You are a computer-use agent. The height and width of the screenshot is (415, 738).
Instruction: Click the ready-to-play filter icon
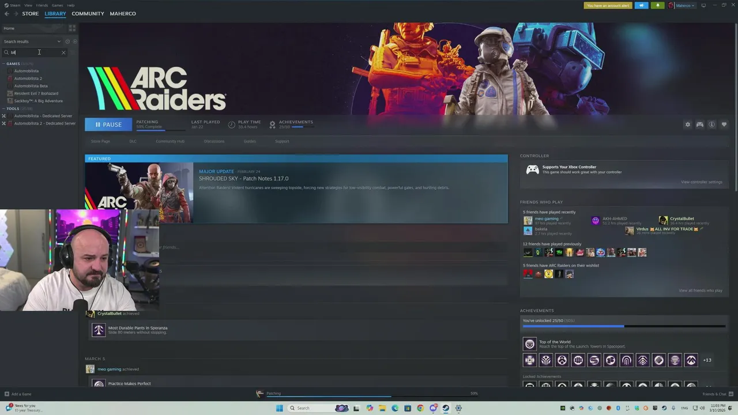[75, 41]
